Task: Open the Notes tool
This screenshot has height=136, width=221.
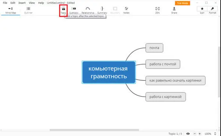Action: [x=126, y=10]
